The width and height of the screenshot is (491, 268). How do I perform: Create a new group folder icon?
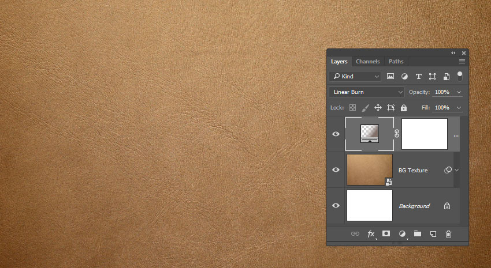point(417,234)
